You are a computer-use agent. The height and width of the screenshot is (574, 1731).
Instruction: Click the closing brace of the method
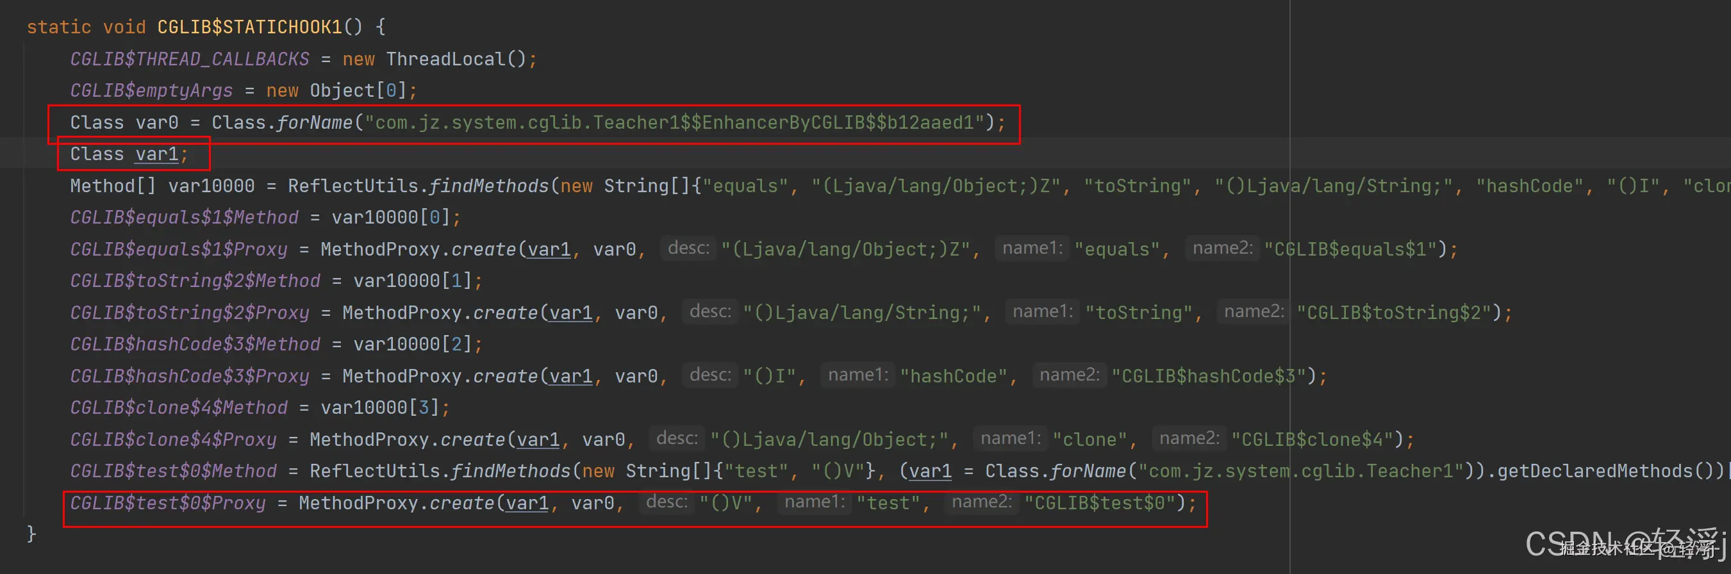pyautogui.click(x=31, y=534)
